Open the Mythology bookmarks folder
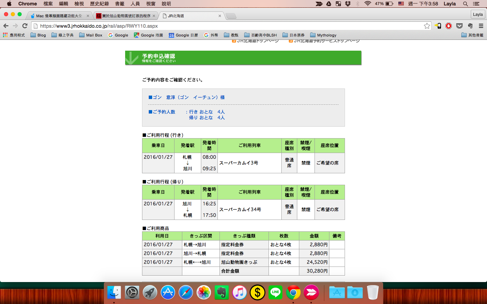Image resolution: width=487 pixels, height=304 pixels. click(x=323, y=35)
